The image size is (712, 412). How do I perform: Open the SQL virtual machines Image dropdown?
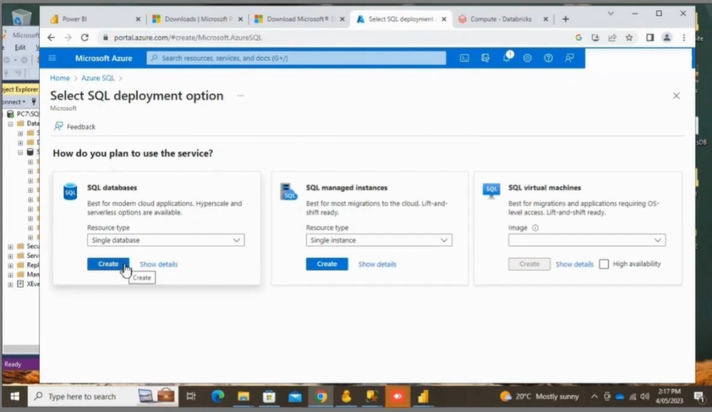[x=587, y=240]
